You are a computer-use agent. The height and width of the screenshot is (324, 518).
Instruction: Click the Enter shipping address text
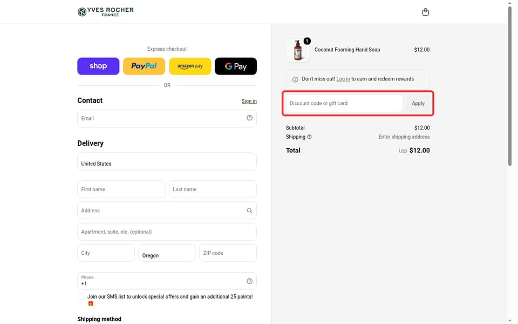(x=404, y=137)
